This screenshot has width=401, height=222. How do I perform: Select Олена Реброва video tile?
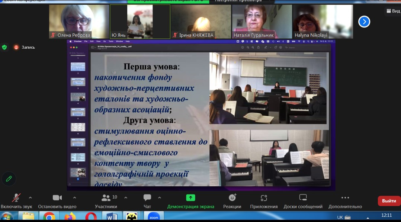79,22
